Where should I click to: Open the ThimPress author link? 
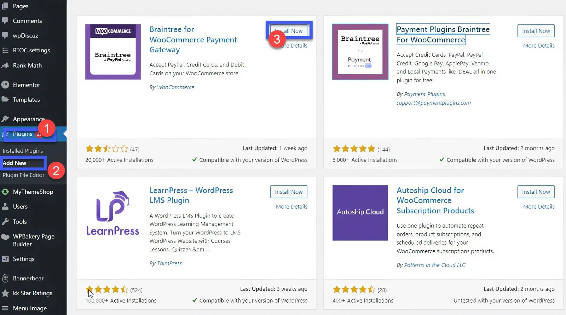(x=169, y=263)
